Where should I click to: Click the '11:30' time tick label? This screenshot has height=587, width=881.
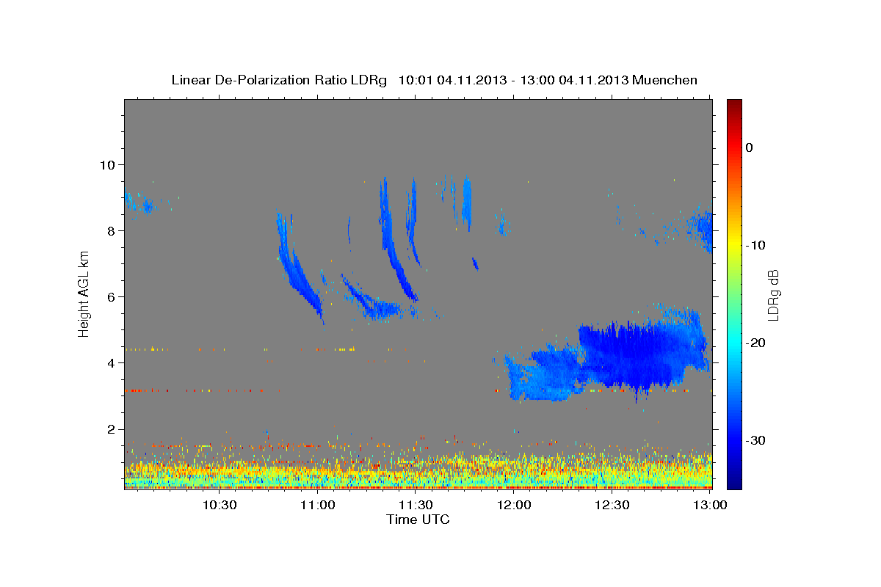[x=416, y=505]
